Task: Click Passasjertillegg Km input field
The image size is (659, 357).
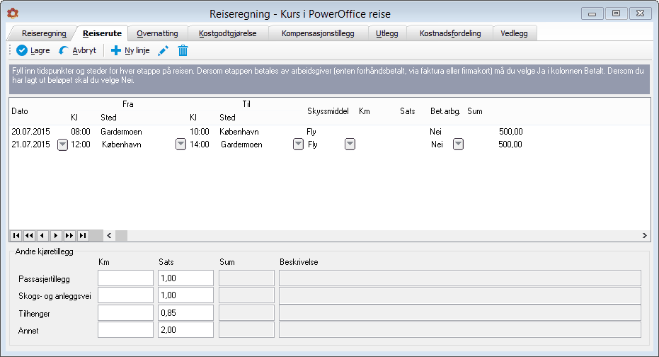Action: pyautogui.click(x=126, y=278)
